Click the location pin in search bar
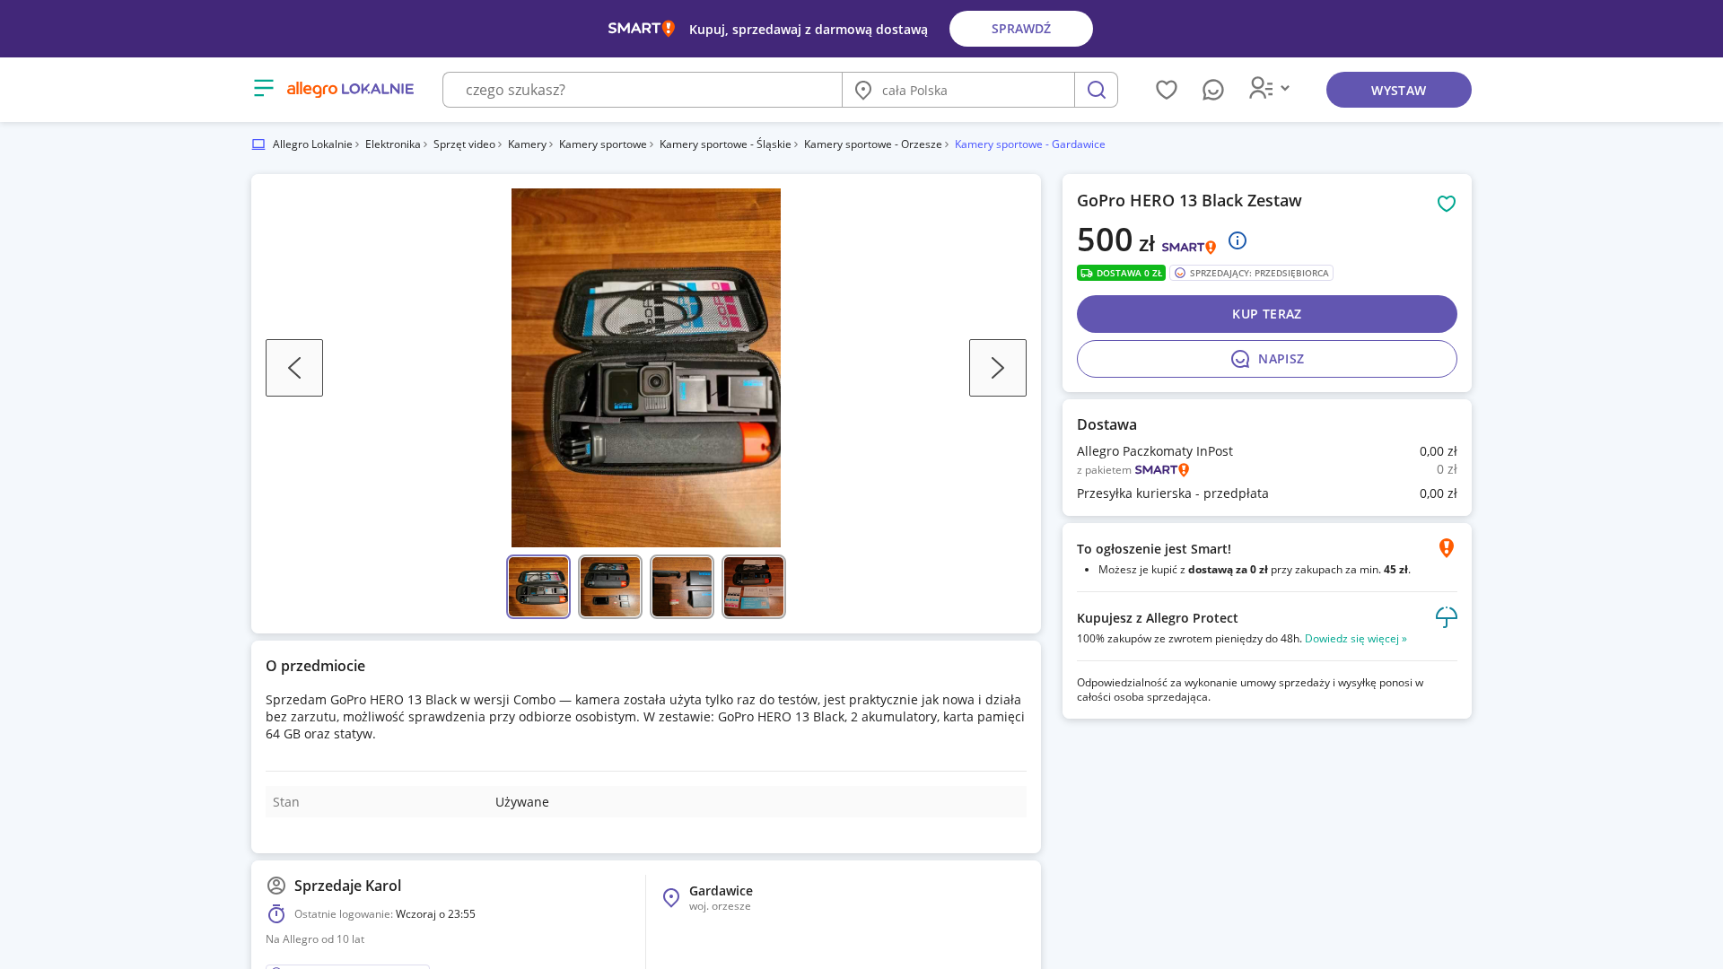The height and width of the screenshot is (969, 1723). point(863,90)
